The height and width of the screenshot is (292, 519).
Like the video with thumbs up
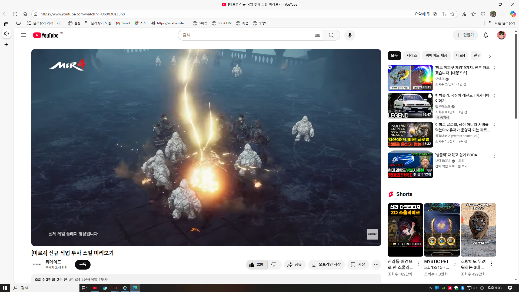pos(256,265)
